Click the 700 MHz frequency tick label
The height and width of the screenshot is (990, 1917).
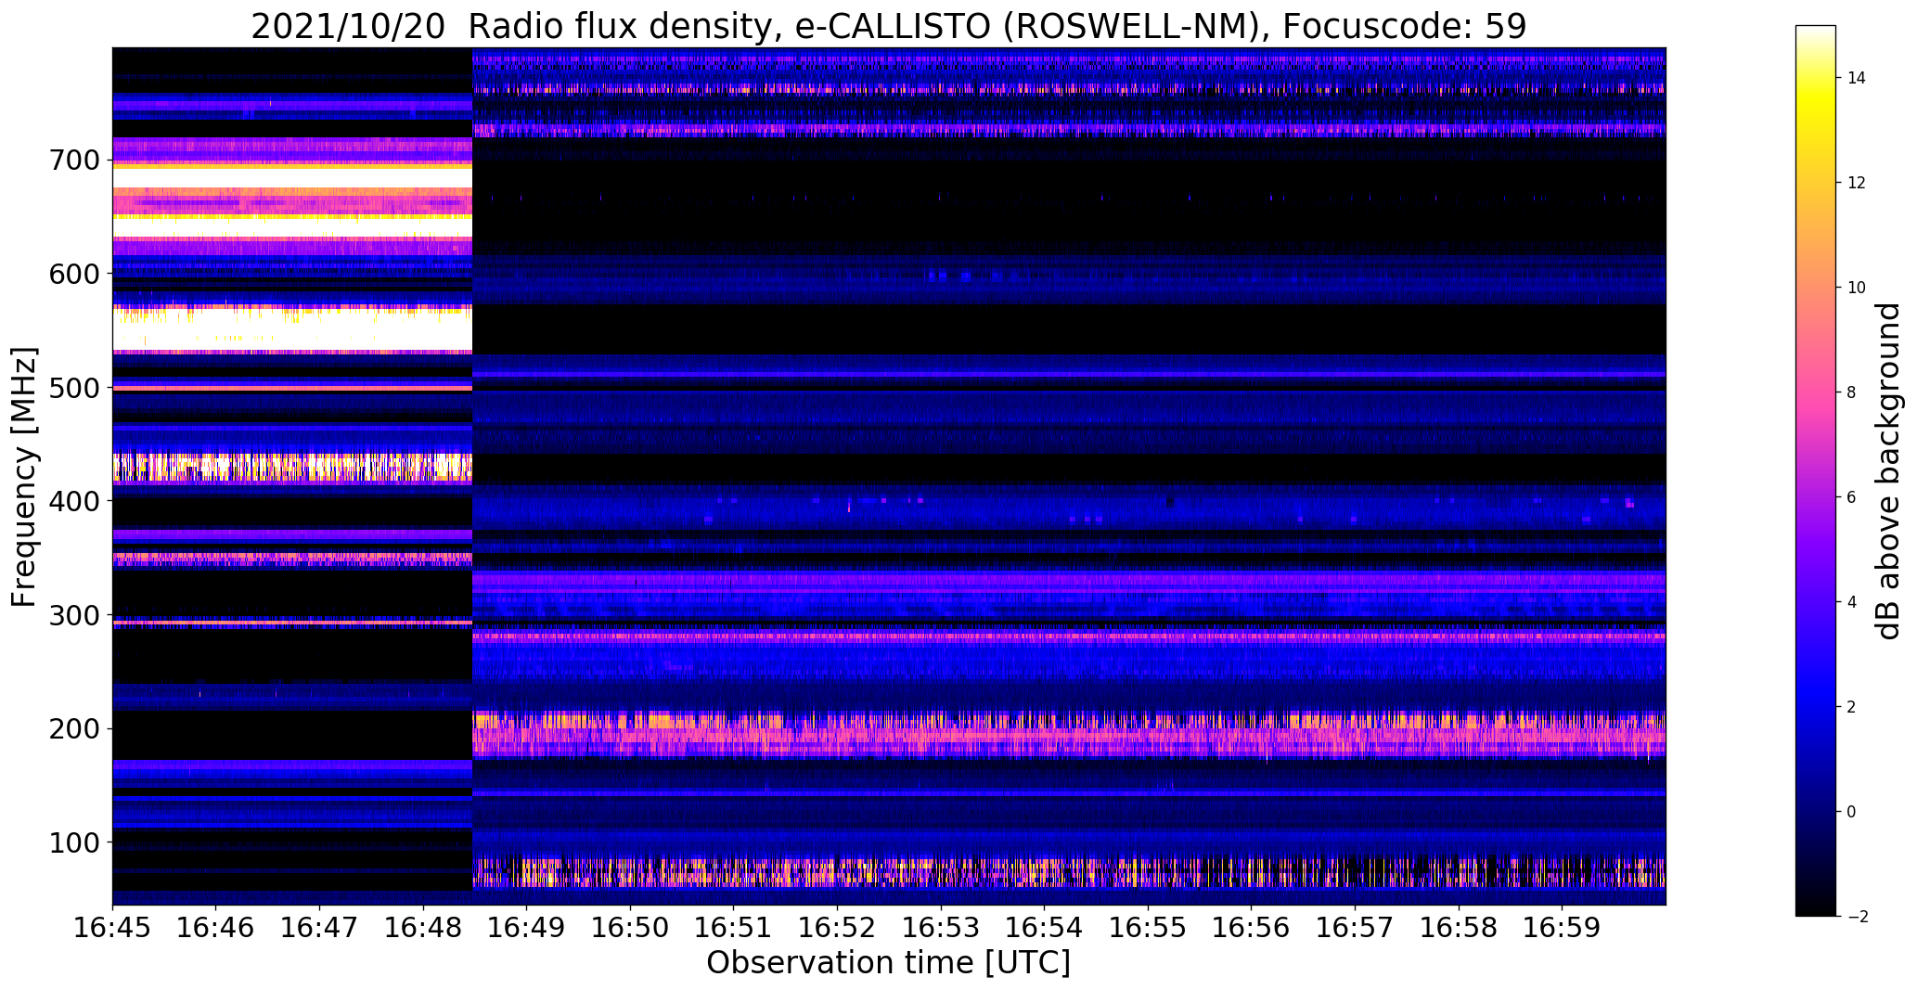click(73, 161)
